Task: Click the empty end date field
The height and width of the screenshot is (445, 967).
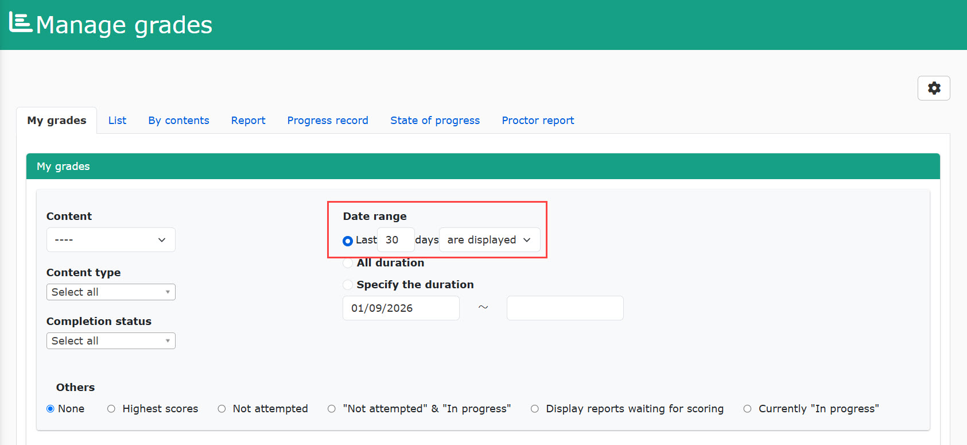Action: click(565, 308)
